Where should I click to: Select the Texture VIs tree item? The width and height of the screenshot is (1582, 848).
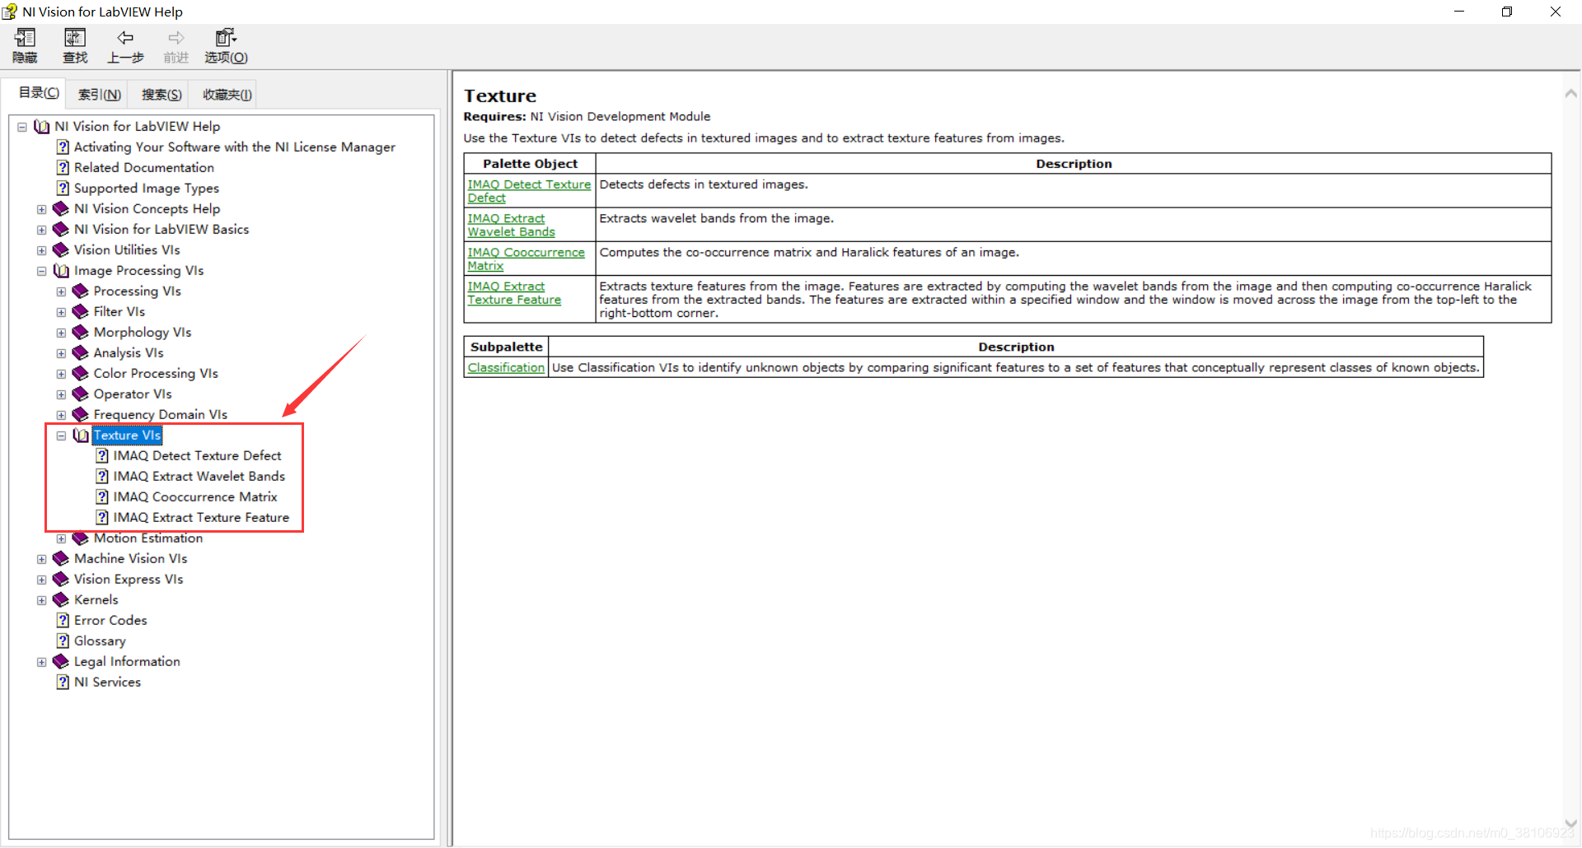(127, 436)
